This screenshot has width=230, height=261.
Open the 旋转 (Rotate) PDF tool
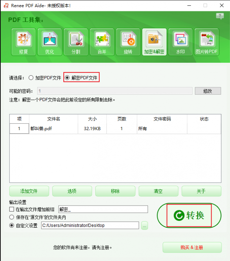point(128,42)
